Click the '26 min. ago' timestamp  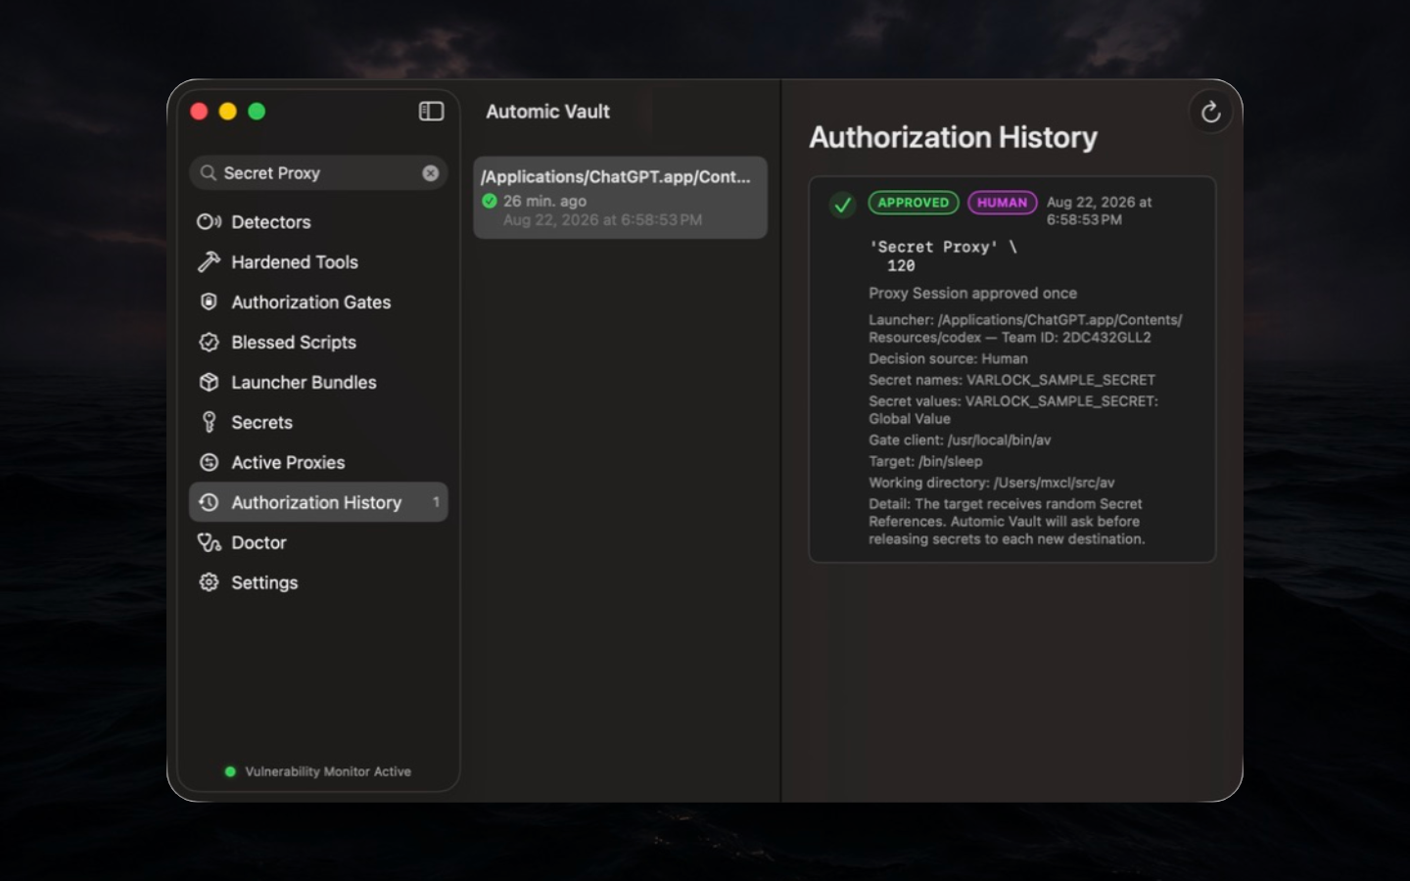pos(545,201)
